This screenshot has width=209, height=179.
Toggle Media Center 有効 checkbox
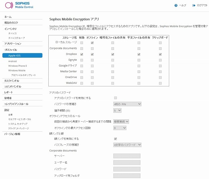click(x=82, y=72)
